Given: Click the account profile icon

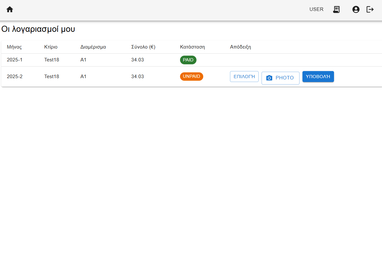Looking at the screenshot, I should coord(356,9).
